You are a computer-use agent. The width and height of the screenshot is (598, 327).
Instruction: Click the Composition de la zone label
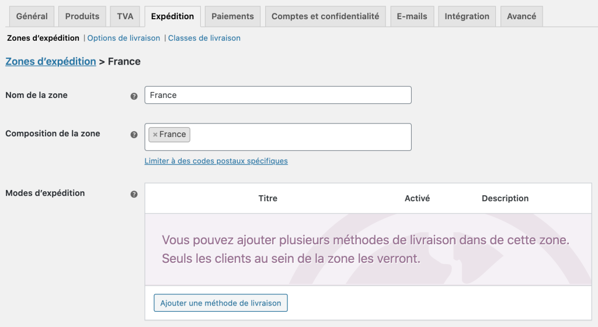[53, 133]
